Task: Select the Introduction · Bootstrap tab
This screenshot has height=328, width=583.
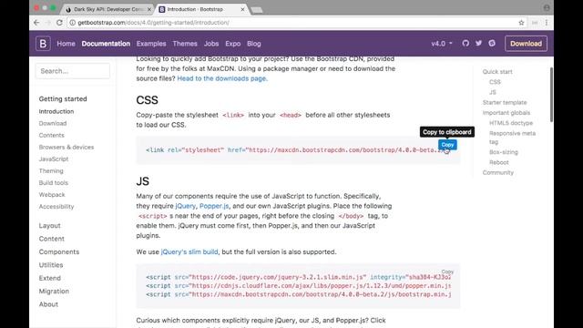Action: (200, 9)
